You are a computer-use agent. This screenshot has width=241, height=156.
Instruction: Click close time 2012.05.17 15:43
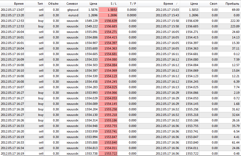point(167,15)
